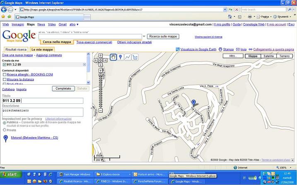297x185 pixels.
Task: Open the recent pages dropdown arrow
Action: [15, 9]
